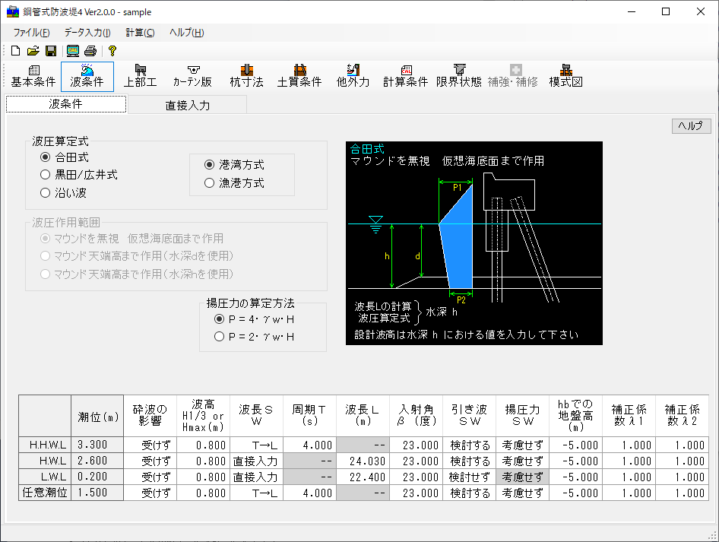The image size is (719, 542).
Task: Open 波長ＳＷ cell T→L in 任意潮位 row
Action: 257,493
